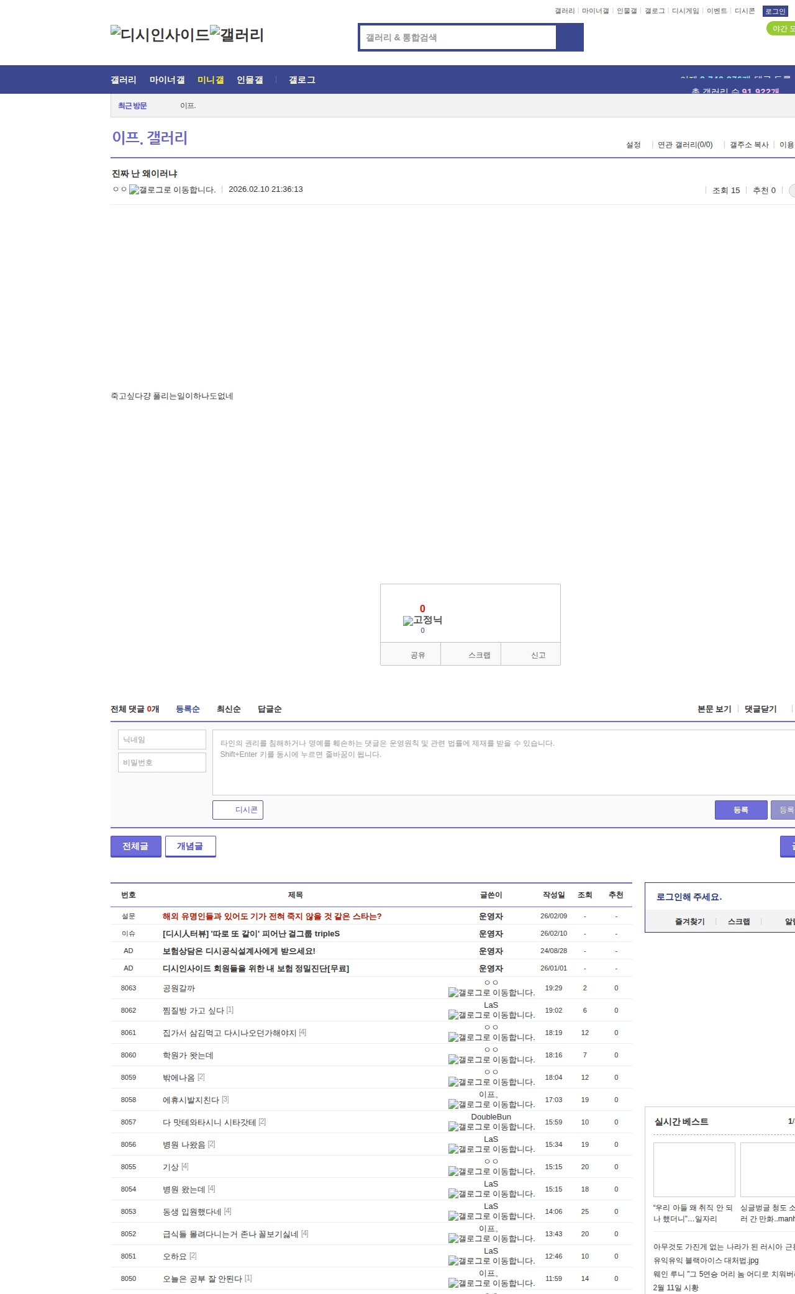Click the 이프. 갤러리 title heading
This screenshot has width=795, height=1294.
(150, 137)
